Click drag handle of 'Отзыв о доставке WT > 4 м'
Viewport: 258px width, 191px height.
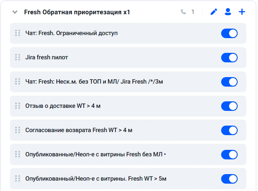[x=18, y=106]
